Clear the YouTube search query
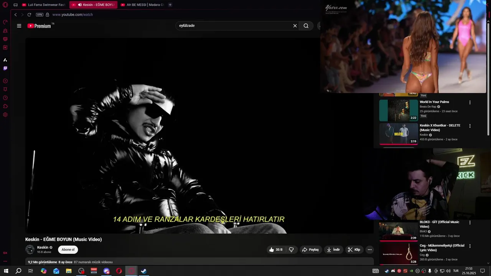The image size is (491, 276). pos(295,26)
